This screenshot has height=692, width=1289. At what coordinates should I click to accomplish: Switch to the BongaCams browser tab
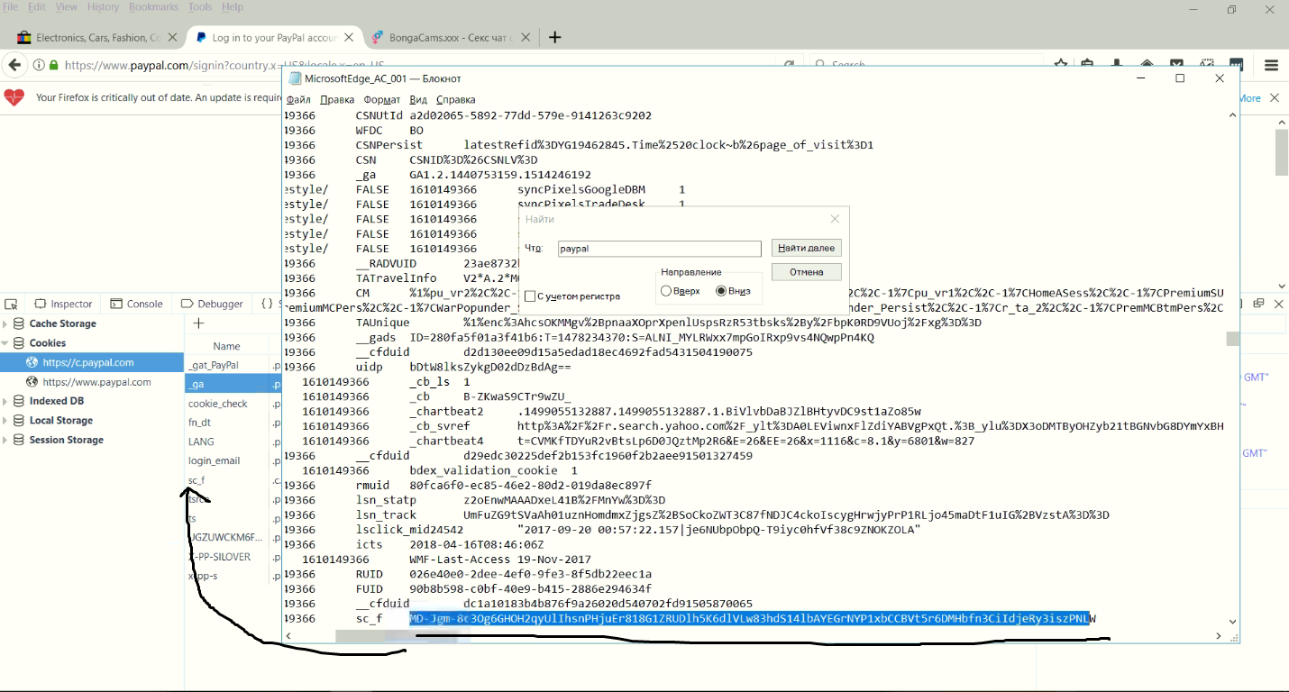451,38
